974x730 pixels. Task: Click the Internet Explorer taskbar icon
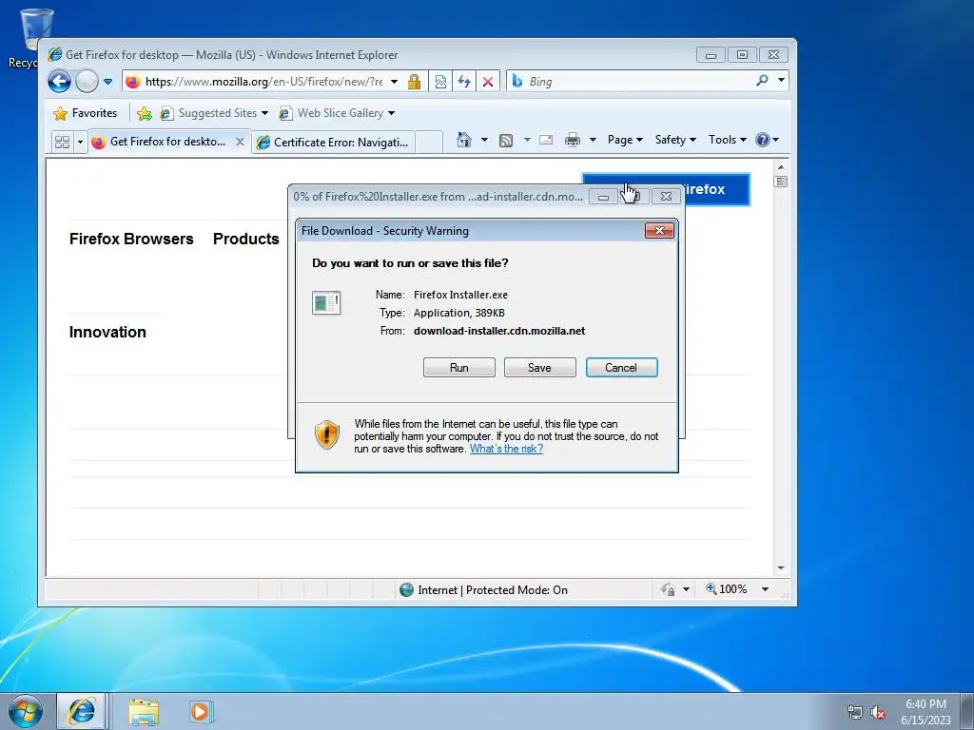click(82, 711)
